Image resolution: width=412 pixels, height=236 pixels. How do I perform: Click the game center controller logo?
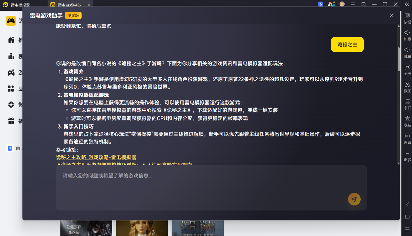(11, 21)
